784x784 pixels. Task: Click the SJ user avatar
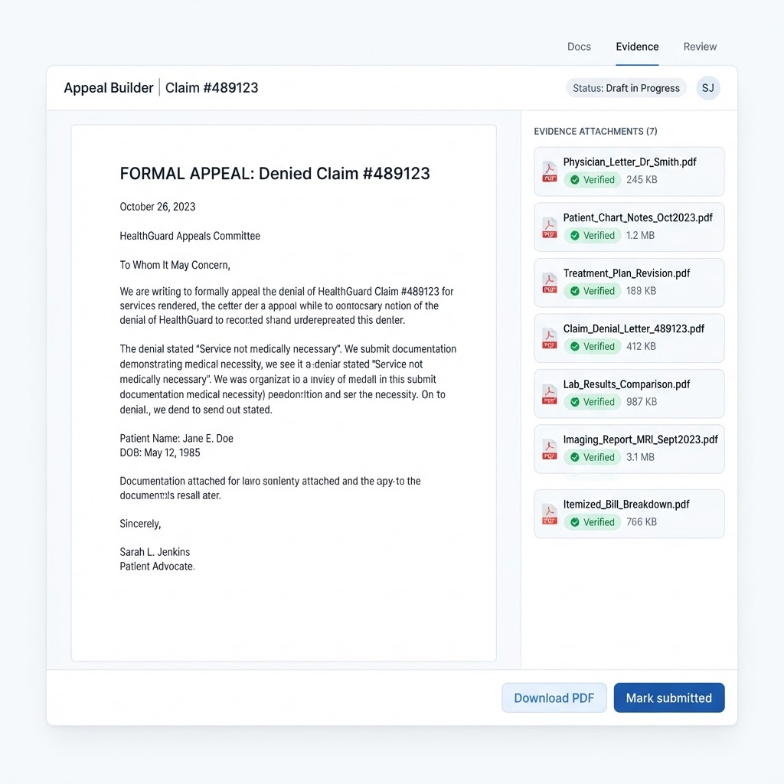pos(707,88)
